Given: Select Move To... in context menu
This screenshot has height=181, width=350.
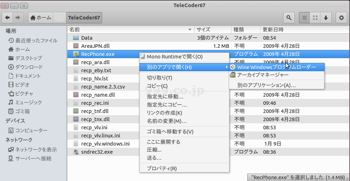Looking at the screenshot, I should click(x=184, y=97).
